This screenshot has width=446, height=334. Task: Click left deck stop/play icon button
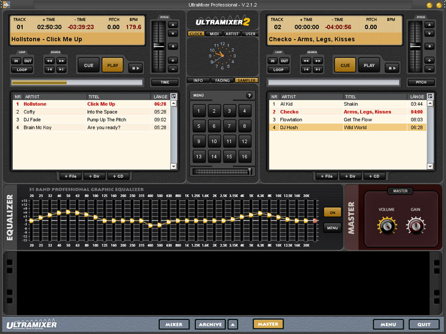click(135, 68)
